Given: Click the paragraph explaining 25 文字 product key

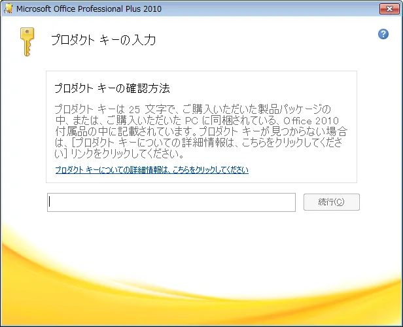Looking at the screenshot, I should (x=201, y=131).
